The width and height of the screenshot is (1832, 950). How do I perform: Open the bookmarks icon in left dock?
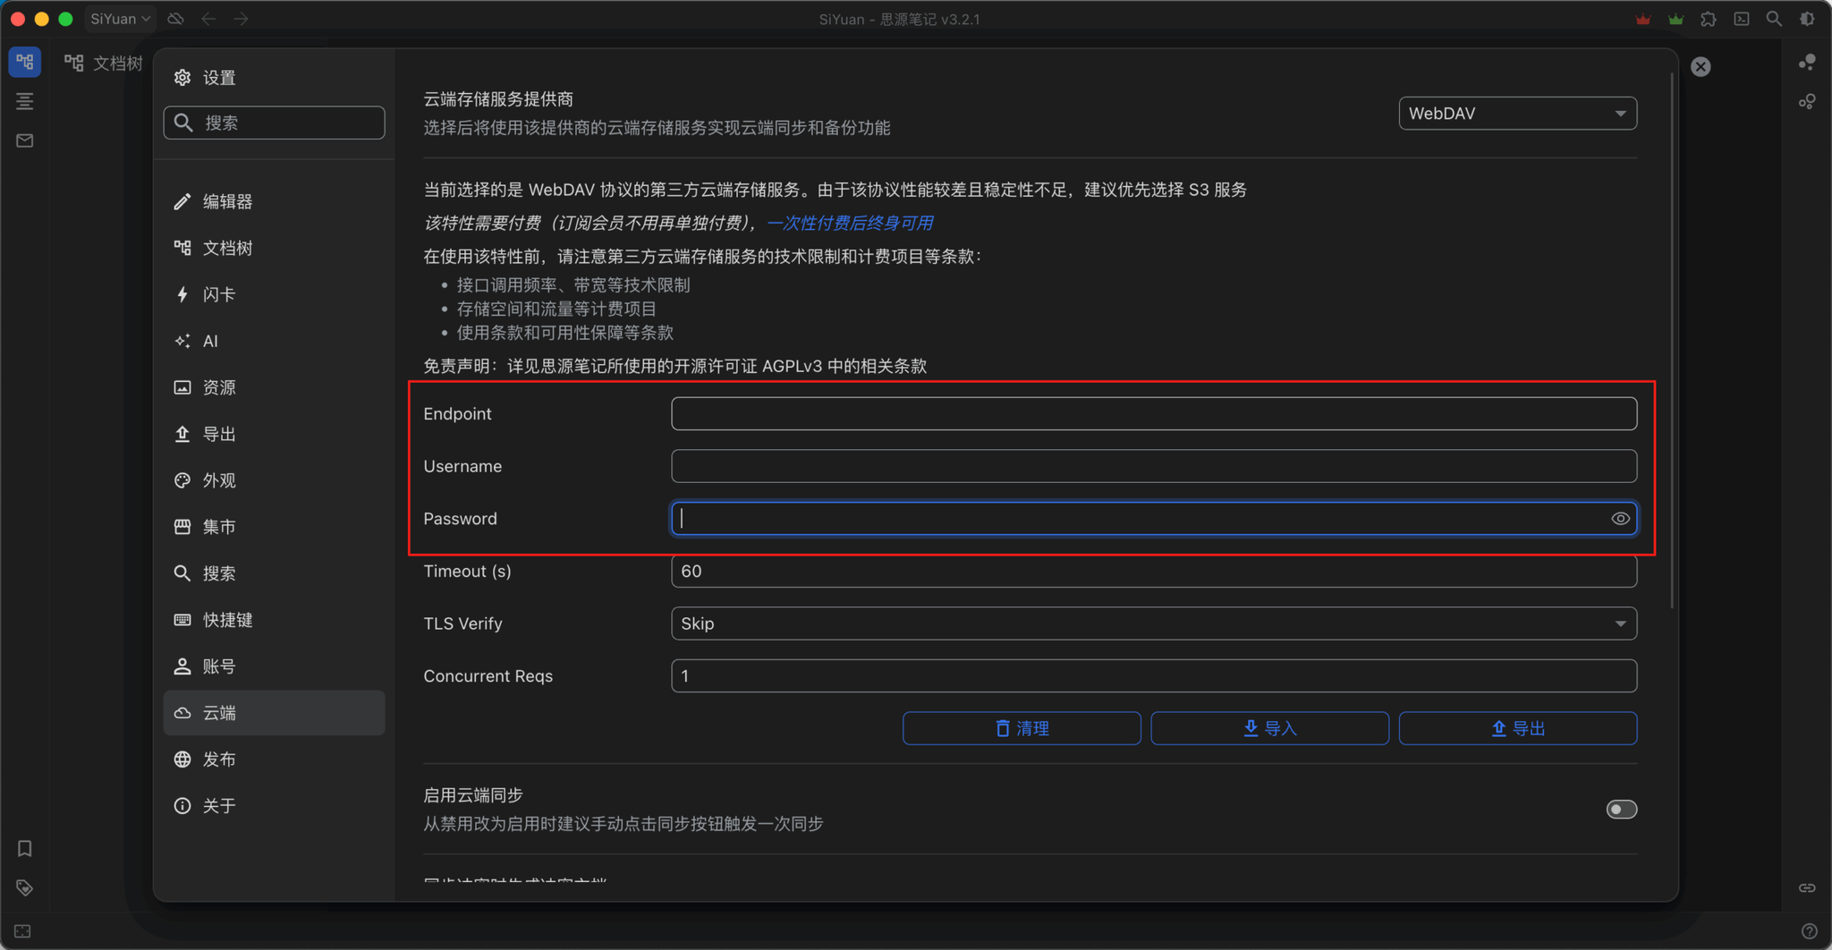(x=25, y=848)
